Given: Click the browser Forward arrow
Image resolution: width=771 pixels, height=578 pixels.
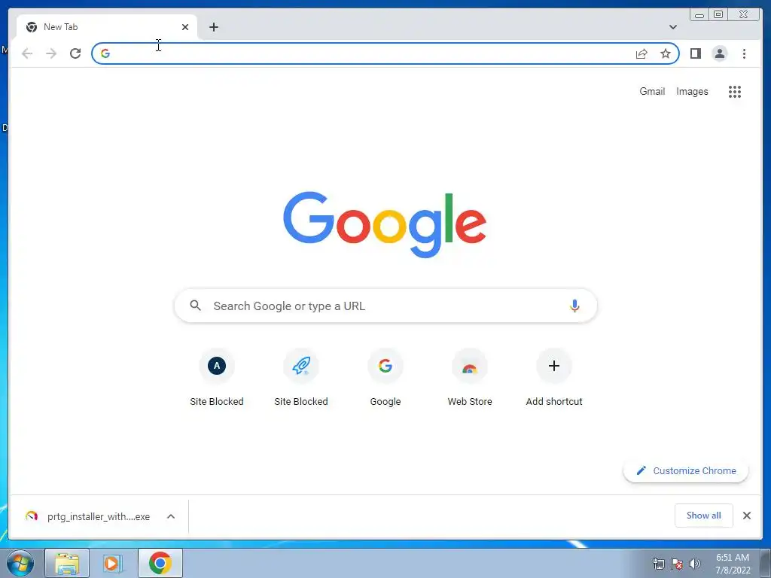Looking at the screenshot, I should 51,53.
